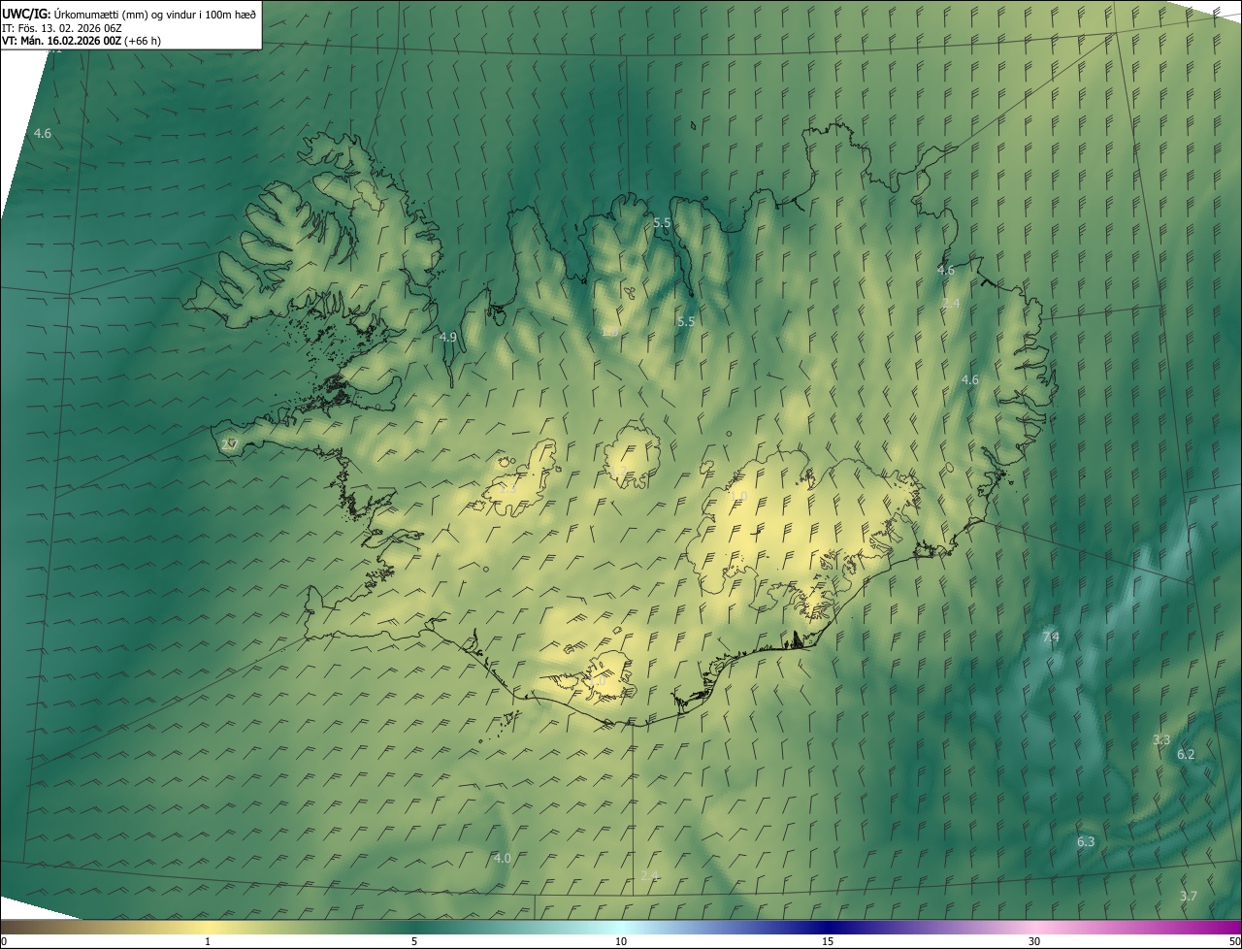The height and width of the screenshot is (949, 1242).
Task: Click the 10 tick label on the color scale
Action: [x=621, y=941]
